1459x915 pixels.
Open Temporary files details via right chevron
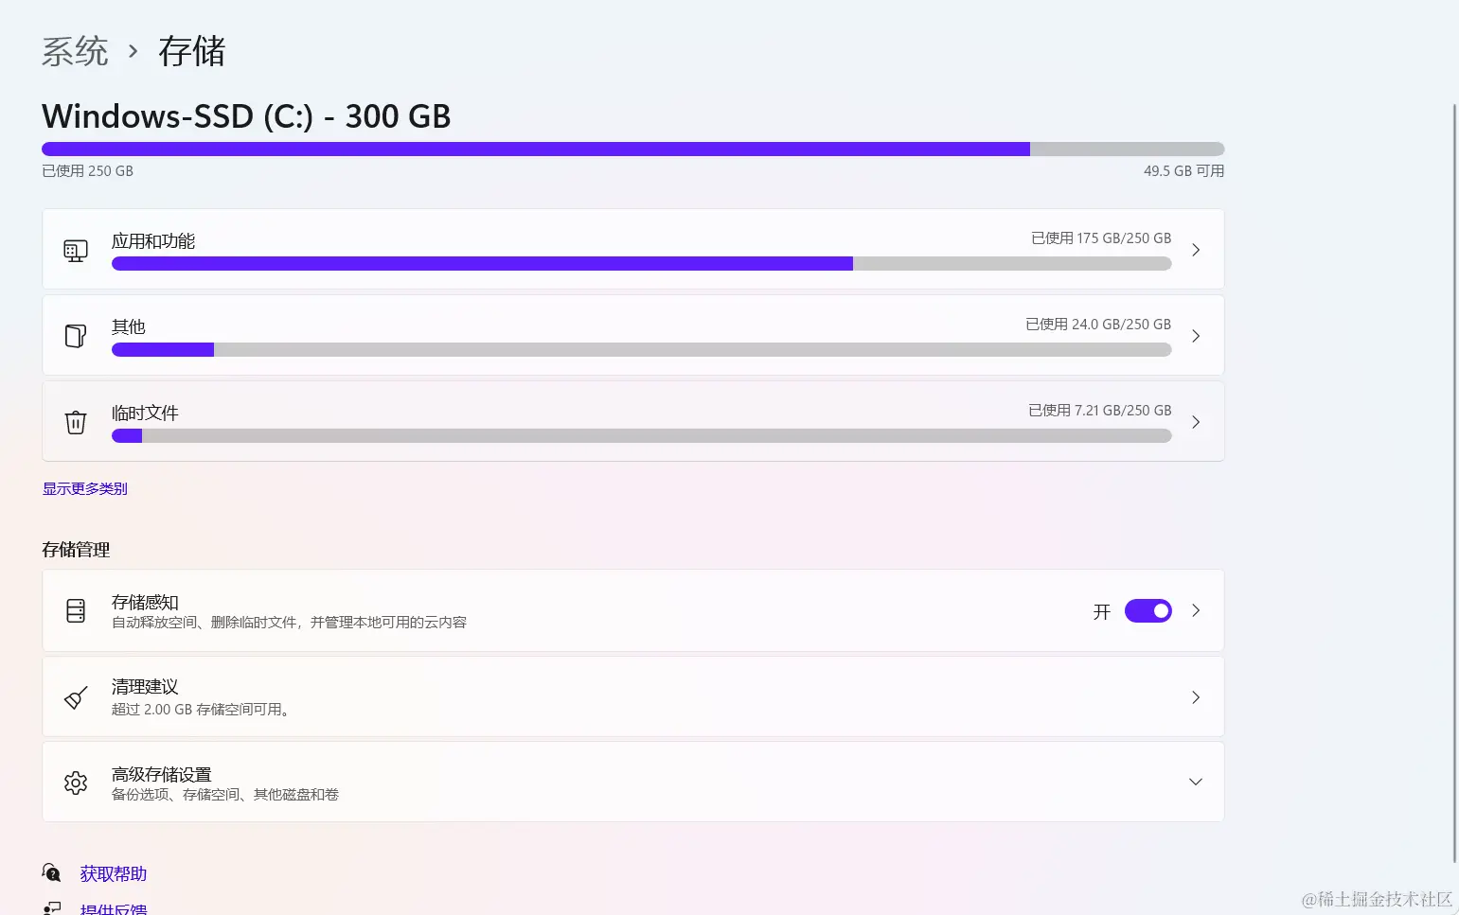click(1195, 422)
